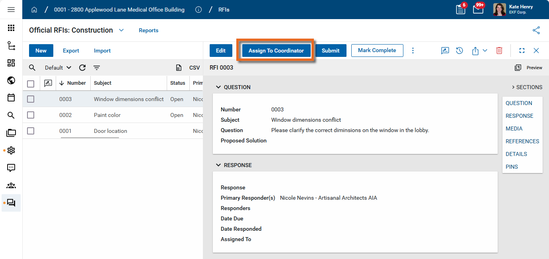Open the Official RFIs: Construction dropdown arrow

coord(121,30)
